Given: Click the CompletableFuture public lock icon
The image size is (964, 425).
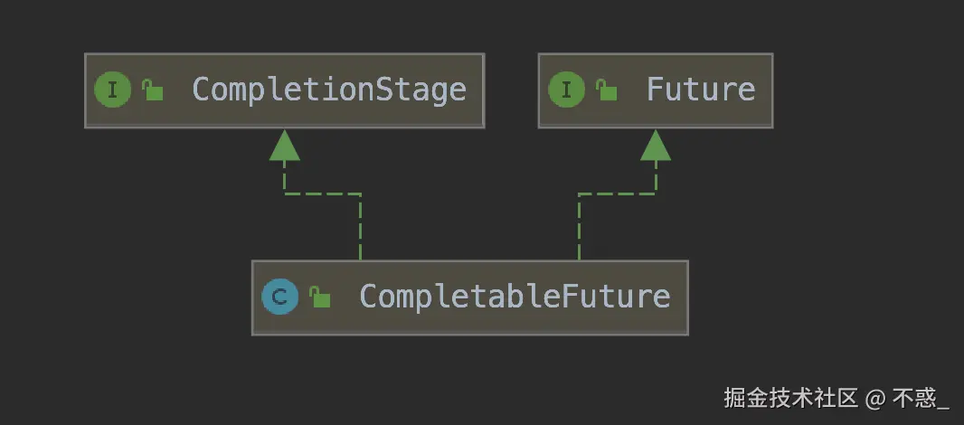Looking at the screenshot, I should point(320,297).
